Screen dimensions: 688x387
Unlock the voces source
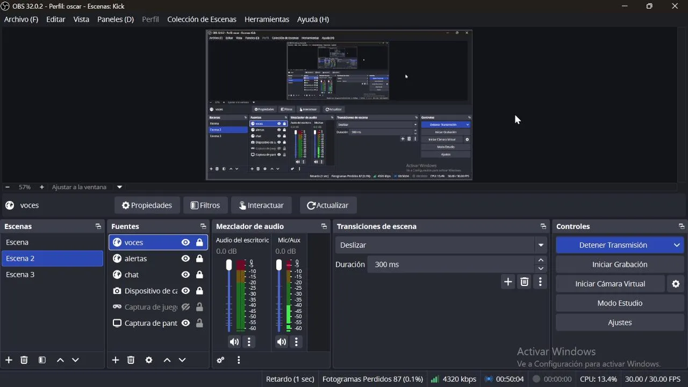(199, 242)
